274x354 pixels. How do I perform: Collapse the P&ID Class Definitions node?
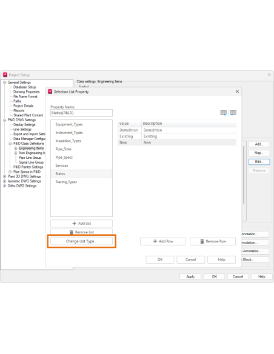[10, 144]
